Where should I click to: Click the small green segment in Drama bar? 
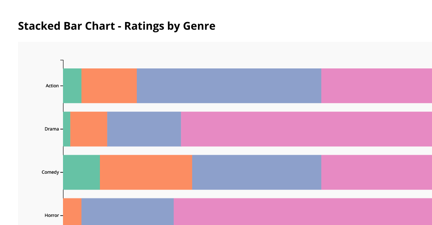[67, 129]
